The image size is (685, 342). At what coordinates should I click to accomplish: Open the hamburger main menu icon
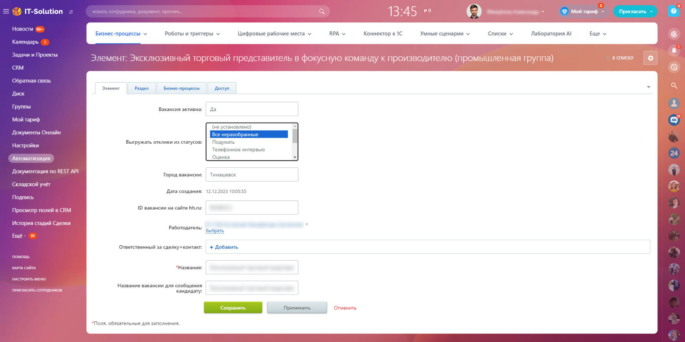coord(6,12)
